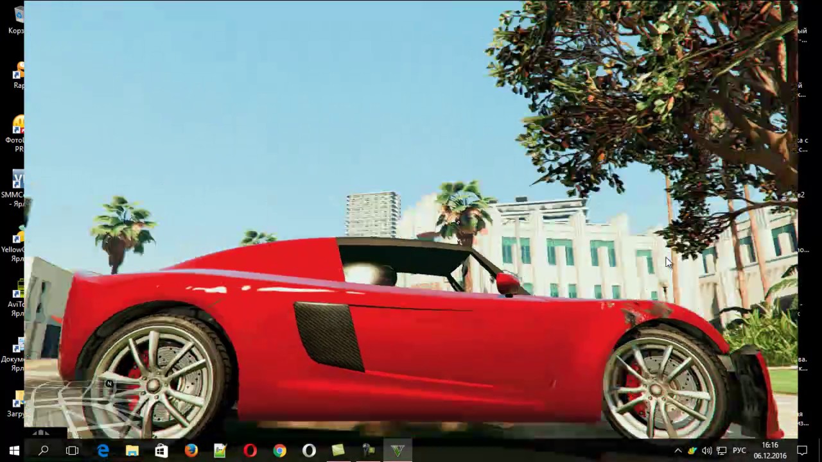The image size is (822, 462).
Task: Open the white O browser icon
Action: click(309, 451)
